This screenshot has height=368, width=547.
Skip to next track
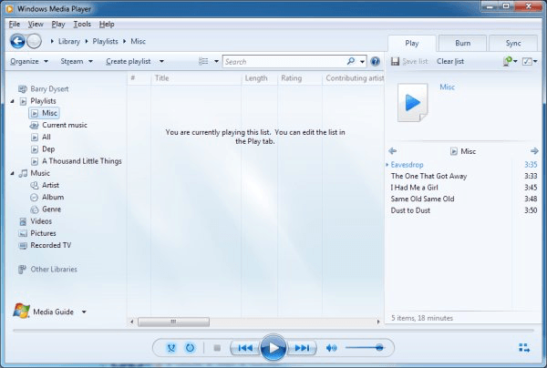[302, 348]
